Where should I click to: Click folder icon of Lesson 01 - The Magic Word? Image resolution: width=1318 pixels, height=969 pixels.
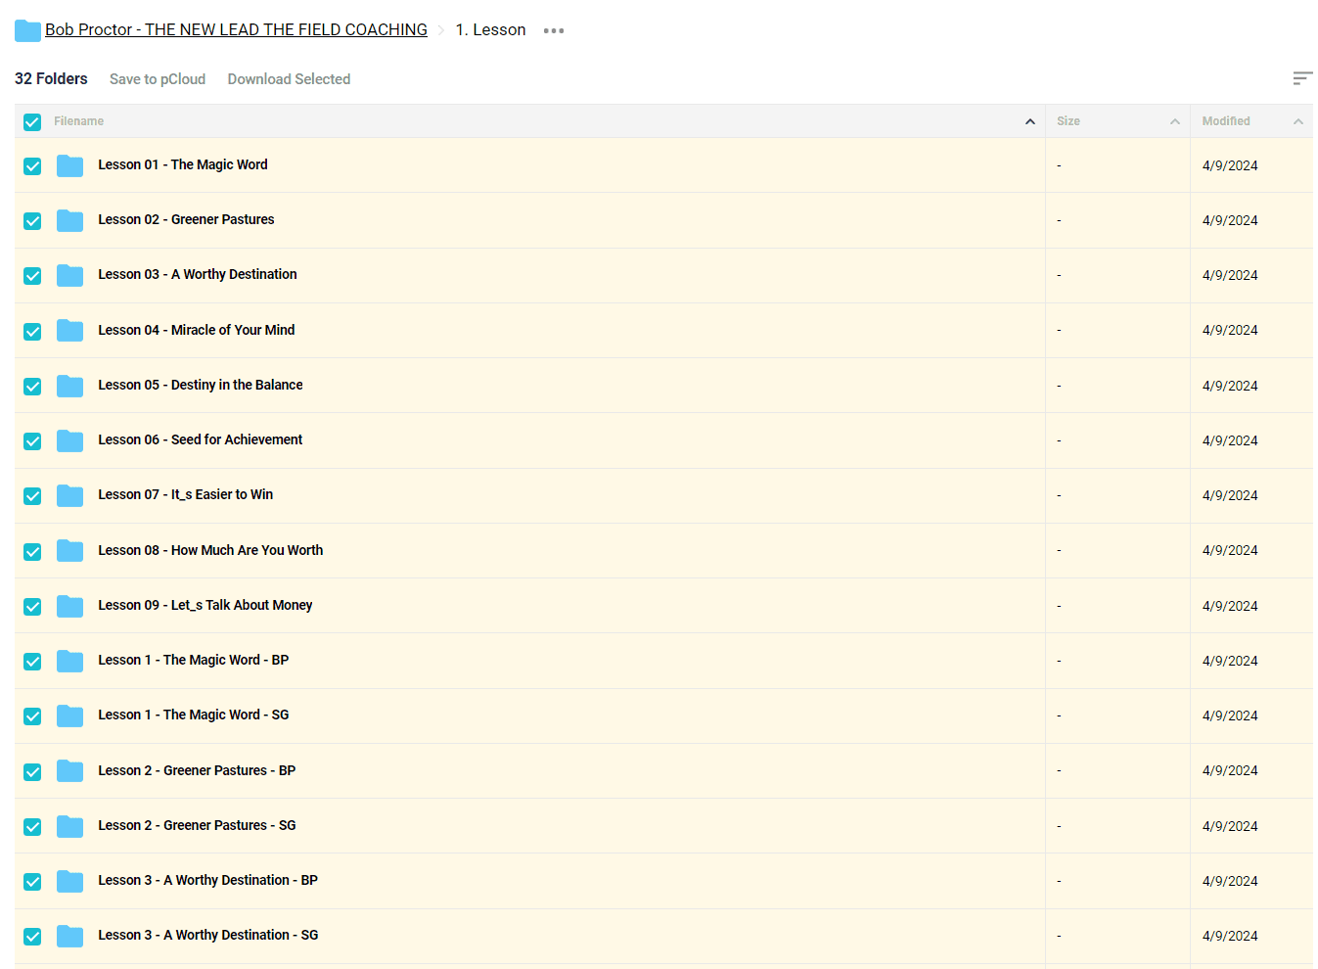tap(69, 165)
